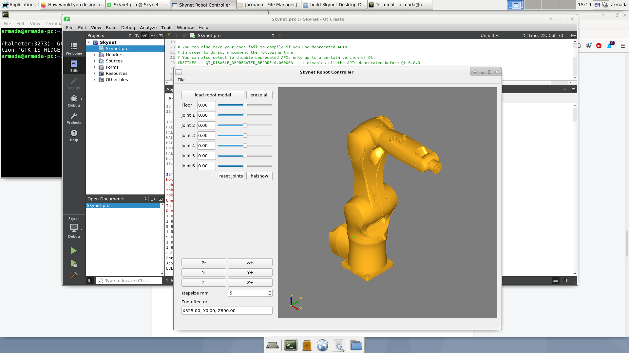Open Projects mode with wrench icon

tap(74, 118)
